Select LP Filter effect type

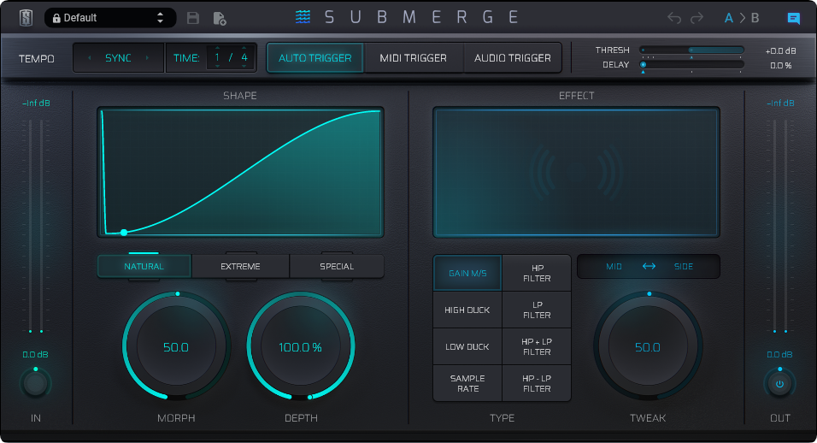click(537, 310)
